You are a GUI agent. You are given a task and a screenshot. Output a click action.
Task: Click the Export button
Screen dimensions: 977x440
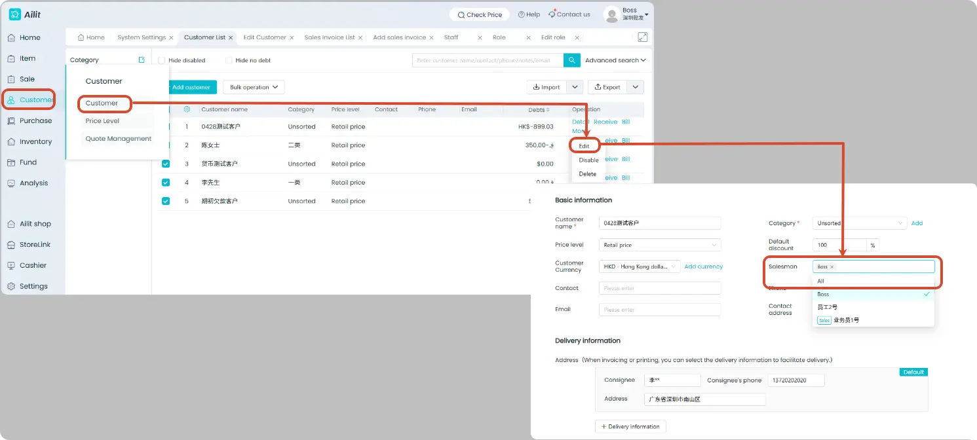(x=608, y=87)
